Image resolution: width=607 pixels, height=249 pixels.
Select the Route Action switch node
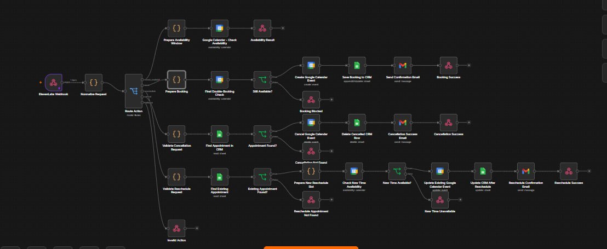tap(134, 91)
